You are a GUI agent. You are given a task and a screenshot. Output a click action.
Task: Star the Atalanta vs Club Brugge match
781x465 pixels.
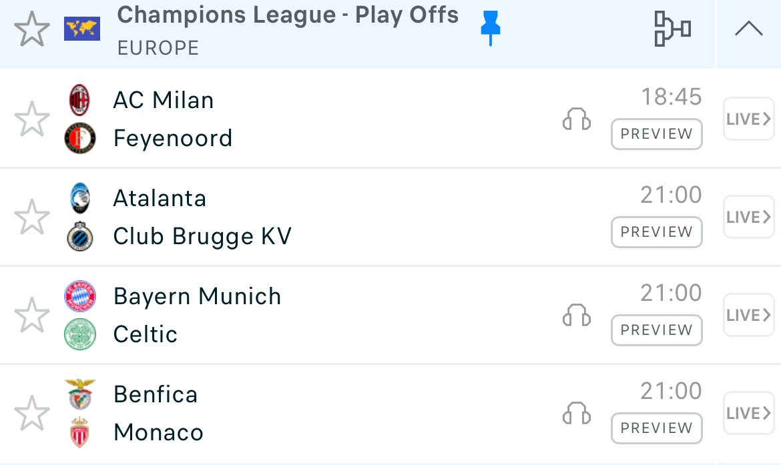click(x=32, y=217)
